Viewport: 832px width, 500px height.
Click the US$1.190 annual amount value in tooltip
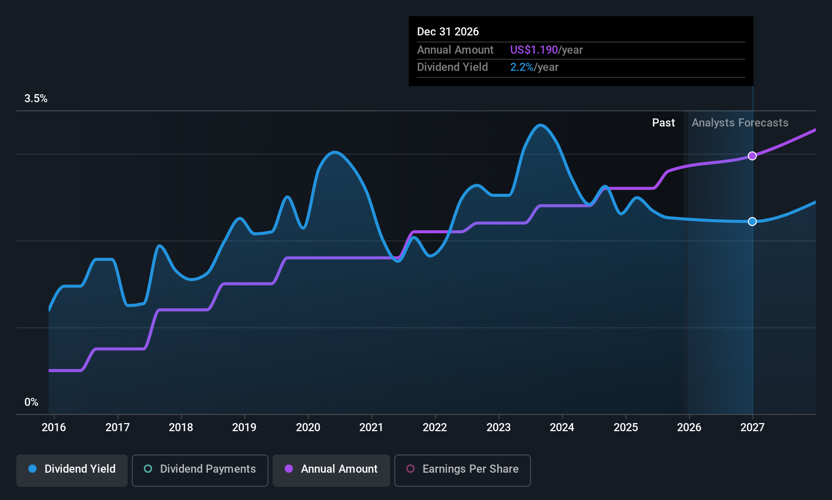pos(534,50)
